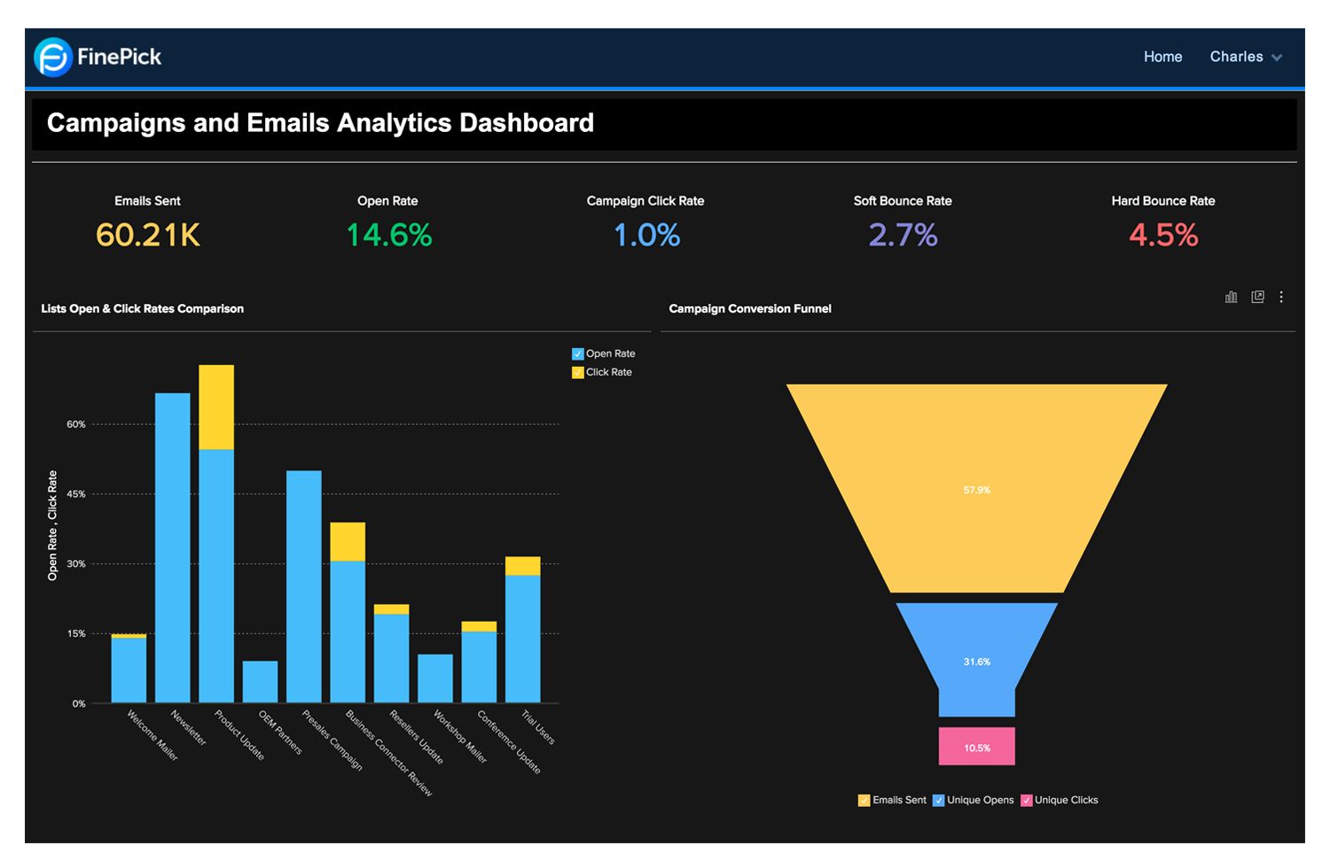Viewport: 1330px width, 853px height.
Task: Click the Emails Sent 60.21K metric
Action: tap(146, 235)
